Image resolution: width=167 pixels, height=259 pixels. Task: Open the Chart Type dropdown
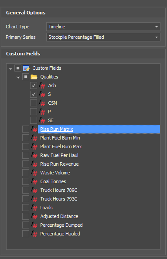(103, 27)
